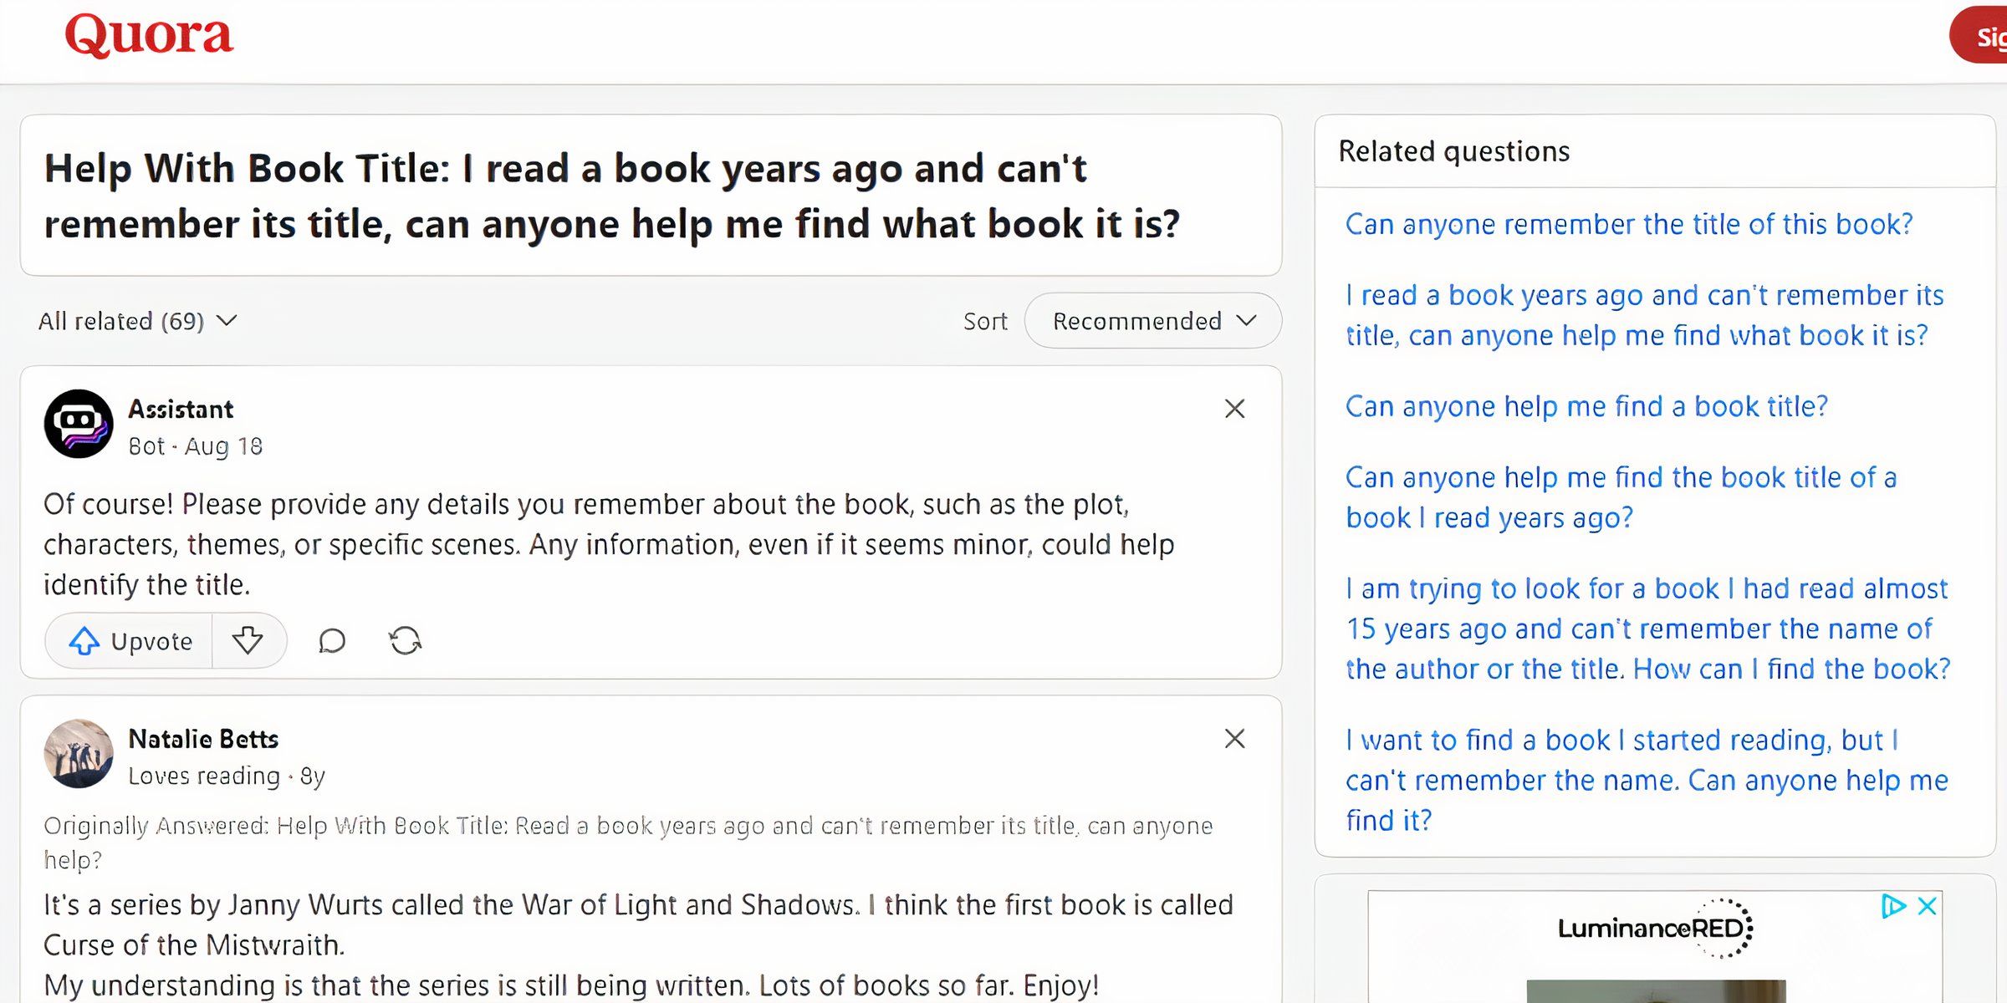Click the Downvote icon on Assistant's answer
Screen dimensions: 2007x1003
pyautogui.click(x=246, y=639)
